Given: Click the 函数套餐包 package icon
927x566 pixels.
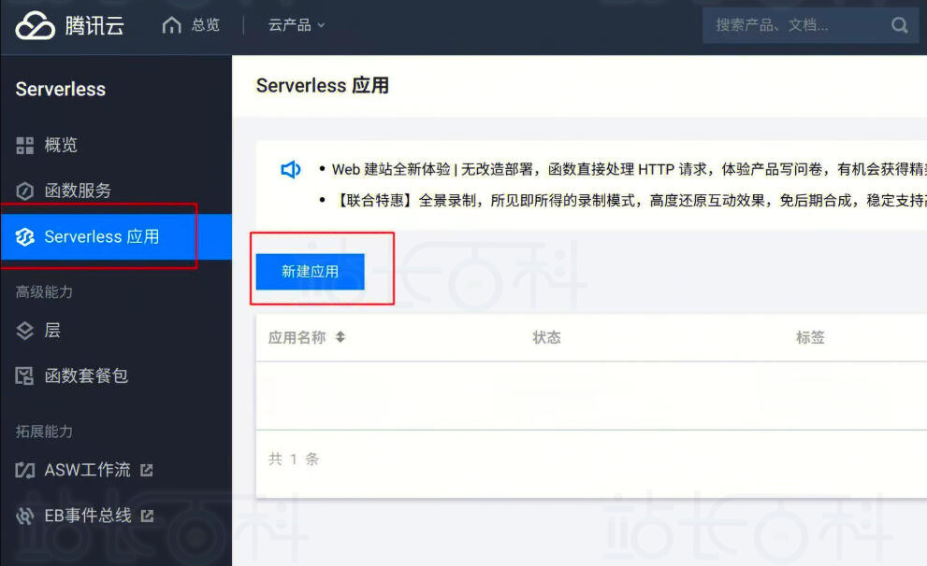Looking at the screenshot, I should (x=25, y=376).
